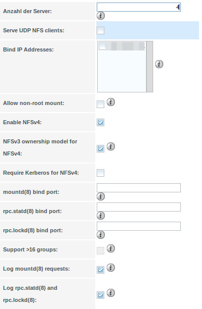Open info icon beside Bind IP Addresses list
Viewport: 202px width, 309px height.
pos(159,64)
